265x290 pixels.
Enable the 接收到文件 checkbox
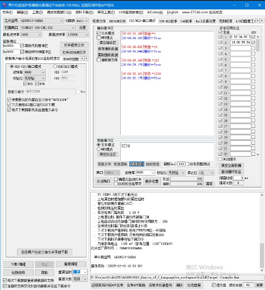coord(99,60)
